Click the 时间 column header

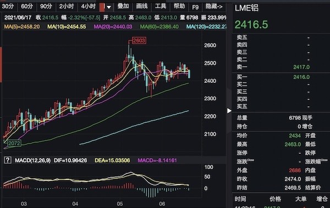pos(240,199)
